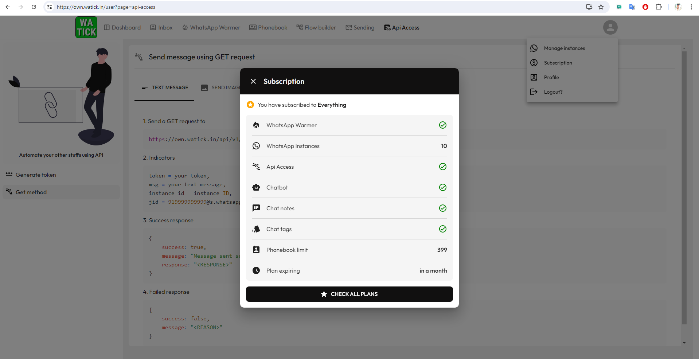Screen dimensions: 699x359
Task: Click the Chat tags icon
Action: [x=256, y=229]
